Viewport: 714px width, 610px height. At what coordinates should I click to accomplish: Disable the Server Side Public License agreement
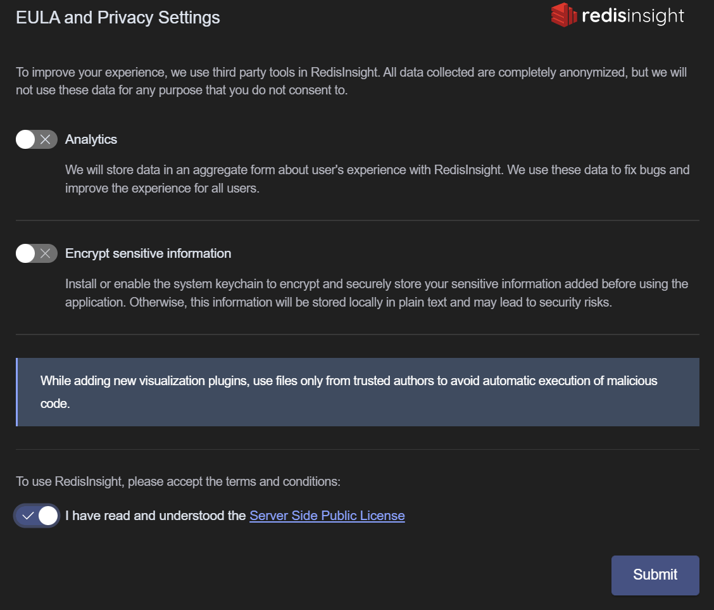pos(36,516)
